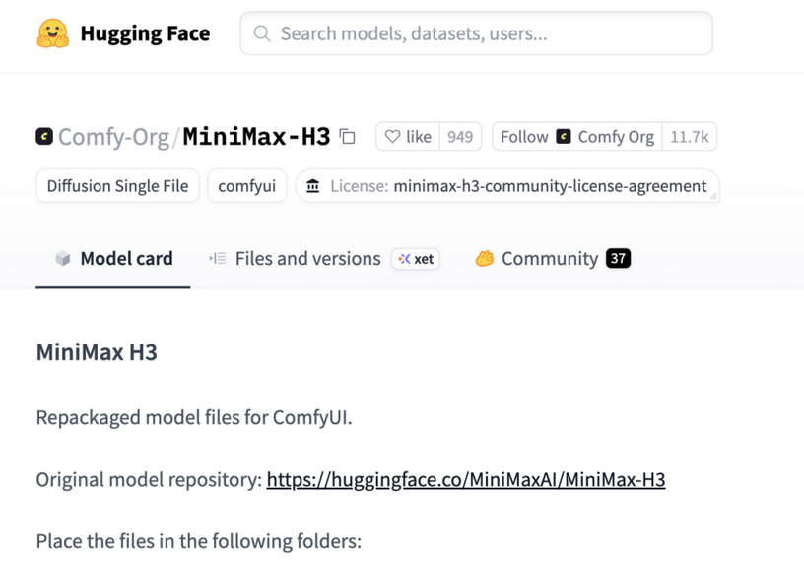Click the Files and versions list icon
Screen dimensions: 804x563
218,258
